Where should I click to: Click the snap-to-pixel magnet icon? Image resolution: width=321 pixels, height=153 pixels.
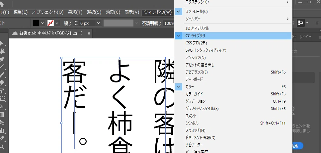pyautogui.click(x=300, y=23)
